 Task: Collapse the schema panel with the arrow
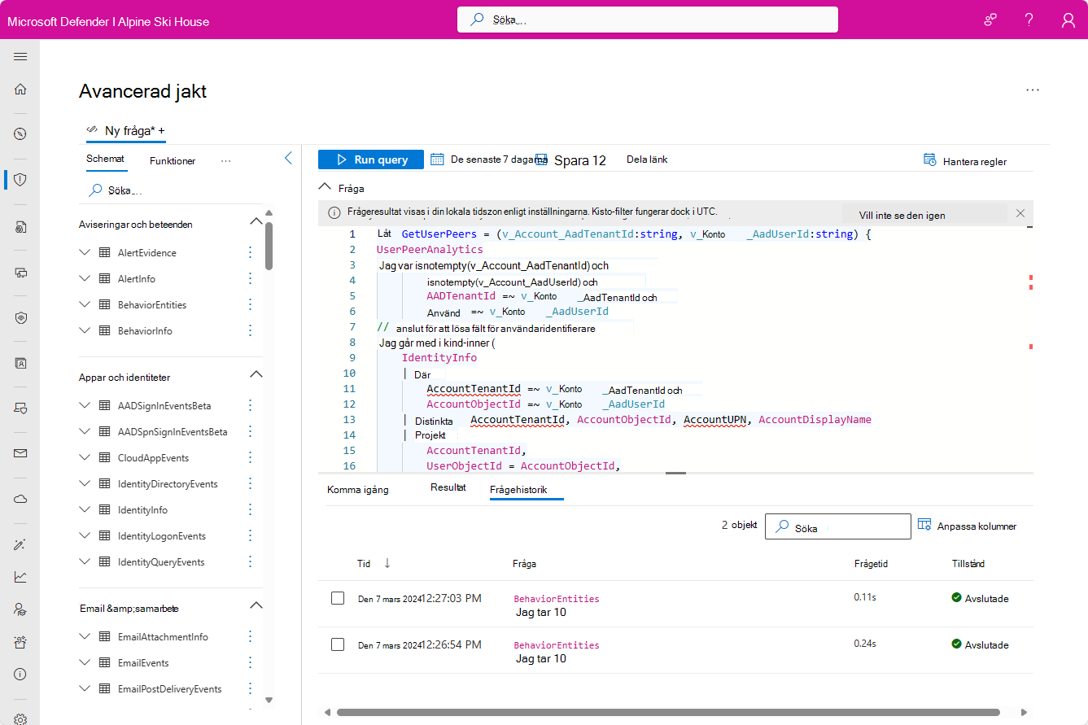[x=288, y=159]
